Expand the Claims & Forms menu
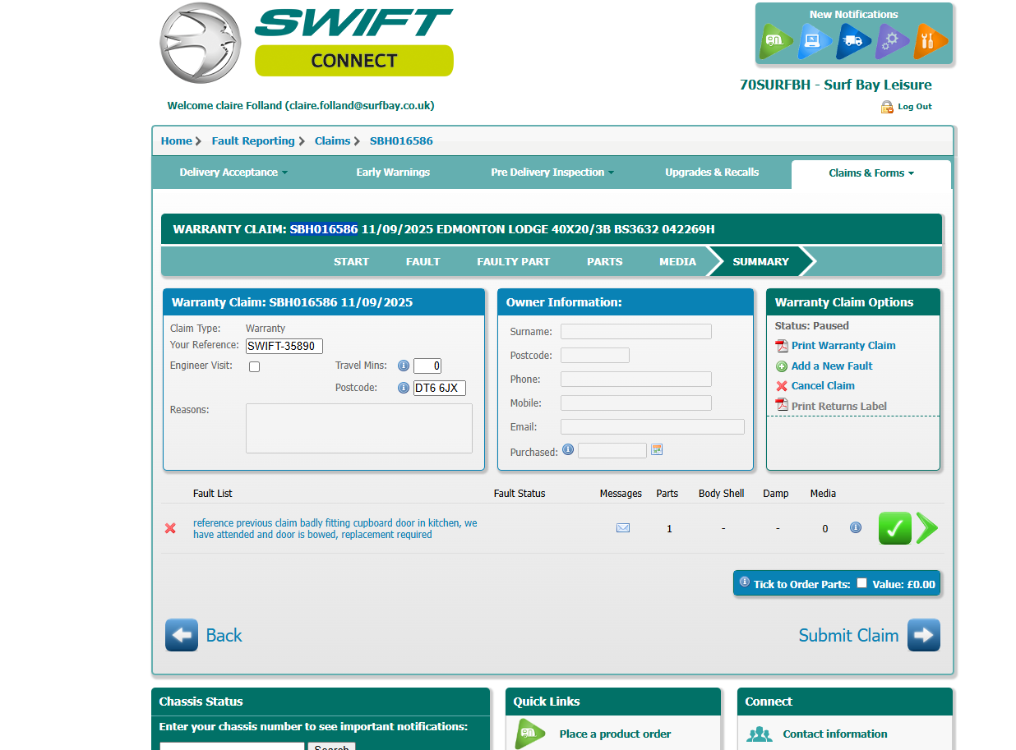This screenshot has height=750, width=1016. point(871,173)
